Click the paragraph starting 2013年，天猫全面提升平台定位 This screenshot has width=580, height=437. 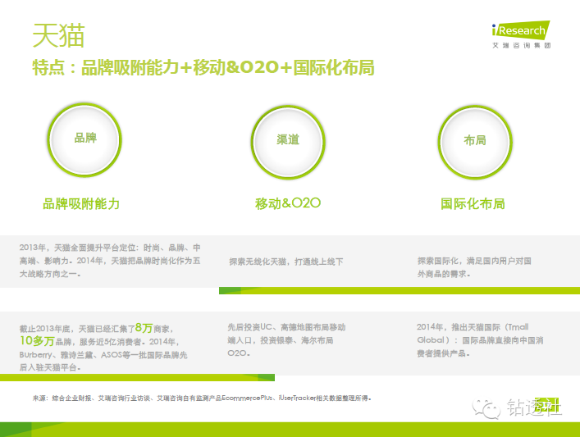[110, 261]
